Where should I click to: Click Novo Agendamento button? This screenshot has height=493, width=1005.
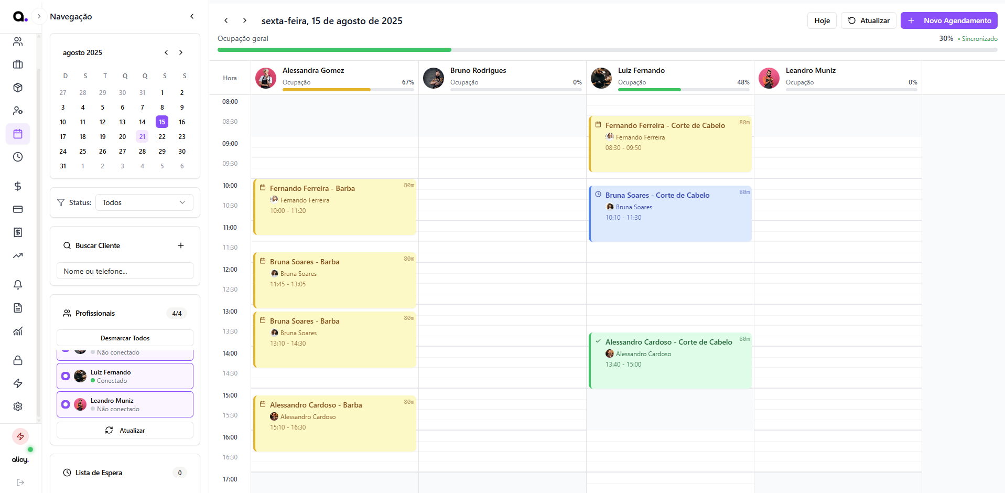[x=949, y=20]
